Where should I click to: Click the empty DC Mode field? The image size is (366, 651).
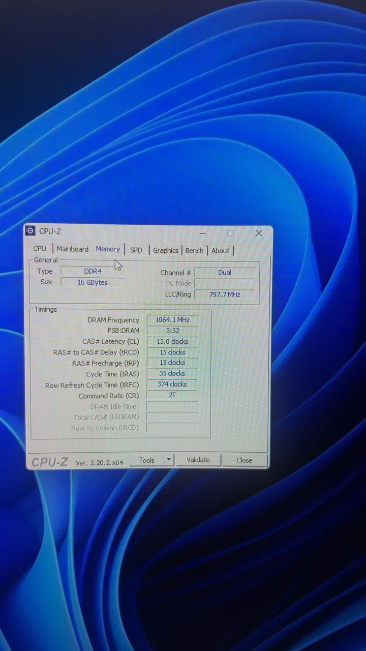pyautogui.click(x=225, y=283)
